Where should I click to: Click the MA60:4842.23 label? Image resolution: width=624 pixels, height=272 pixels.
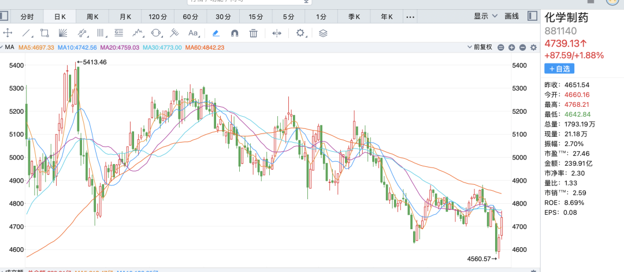pyautogui.click(x=205, y=47)
